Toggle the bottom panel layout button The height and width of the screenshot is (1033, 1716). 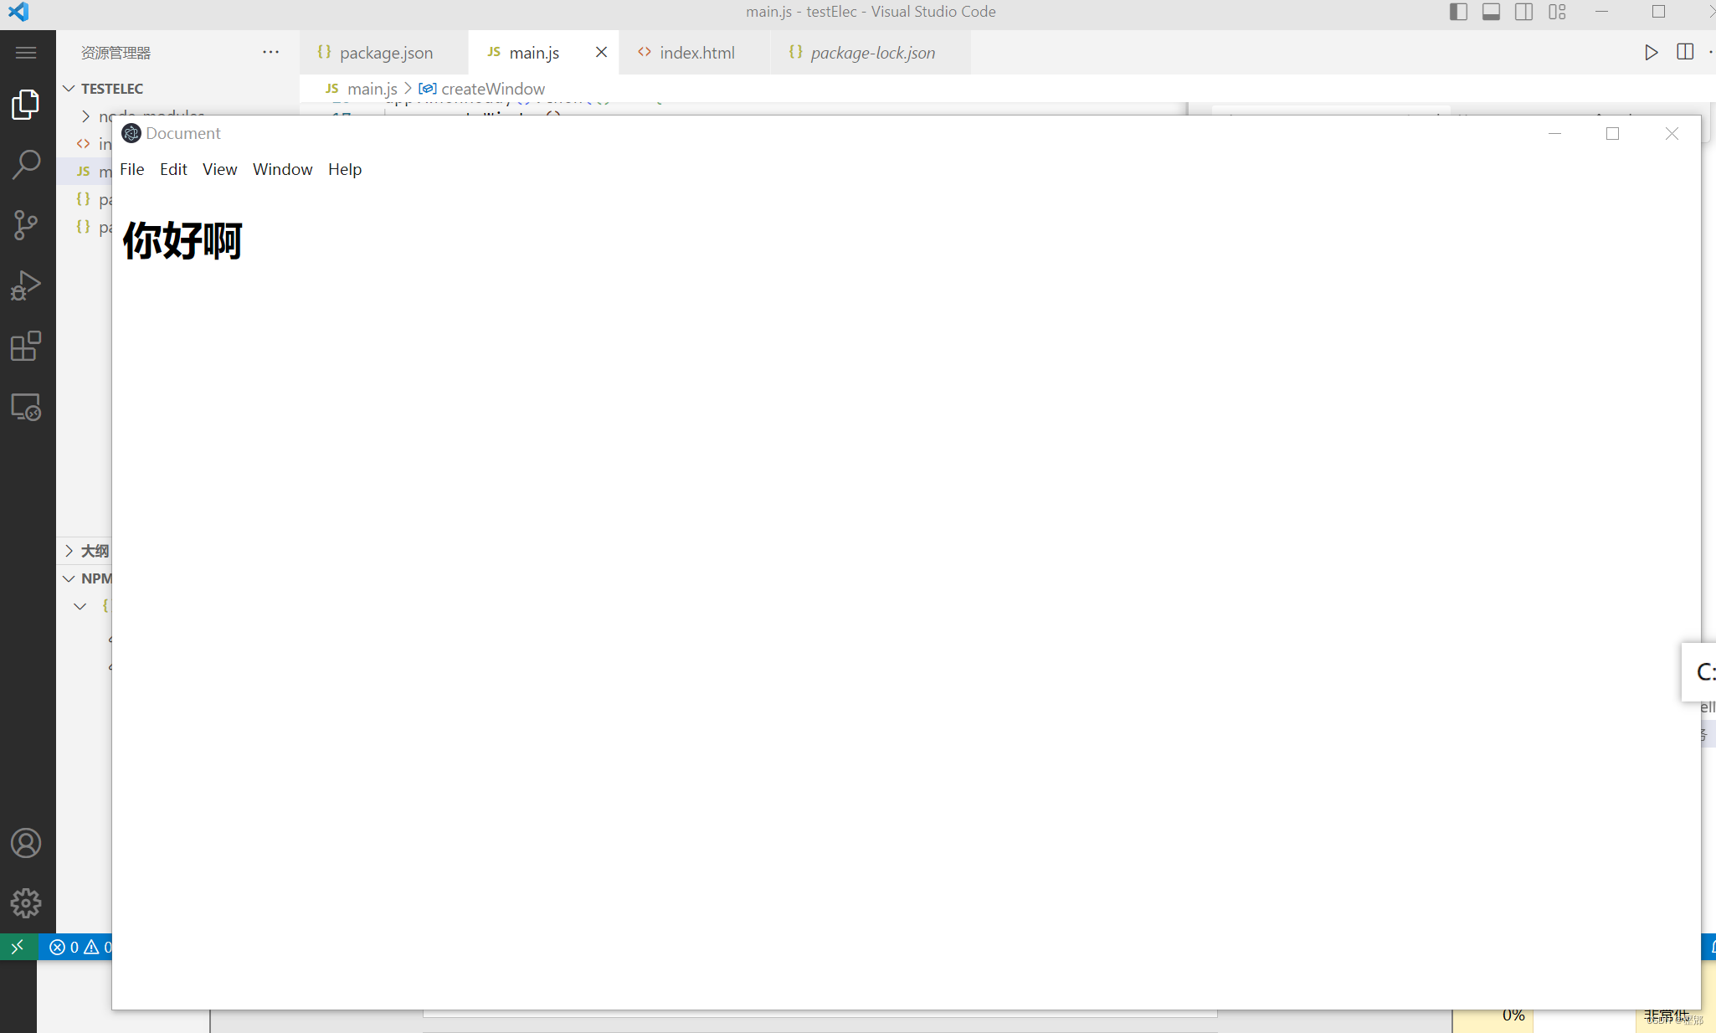(1491, 12)
